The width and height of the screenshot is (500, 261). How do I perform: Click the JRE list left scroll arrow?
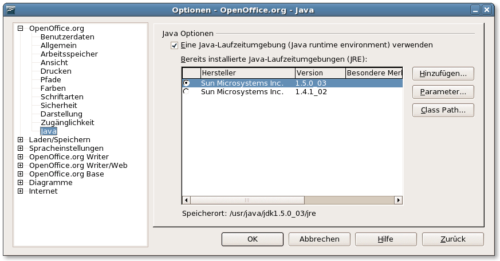(186, 200)
